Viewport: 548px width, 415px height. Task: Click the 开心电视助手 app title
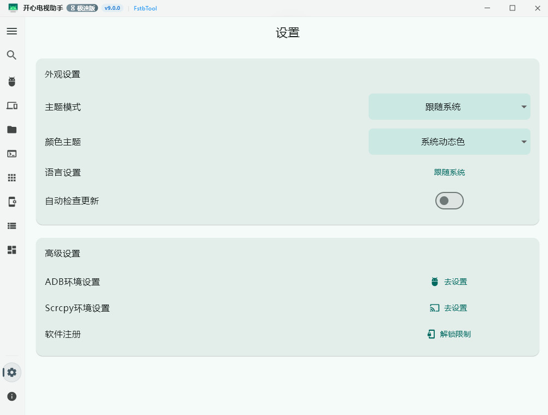coord(43,8)
